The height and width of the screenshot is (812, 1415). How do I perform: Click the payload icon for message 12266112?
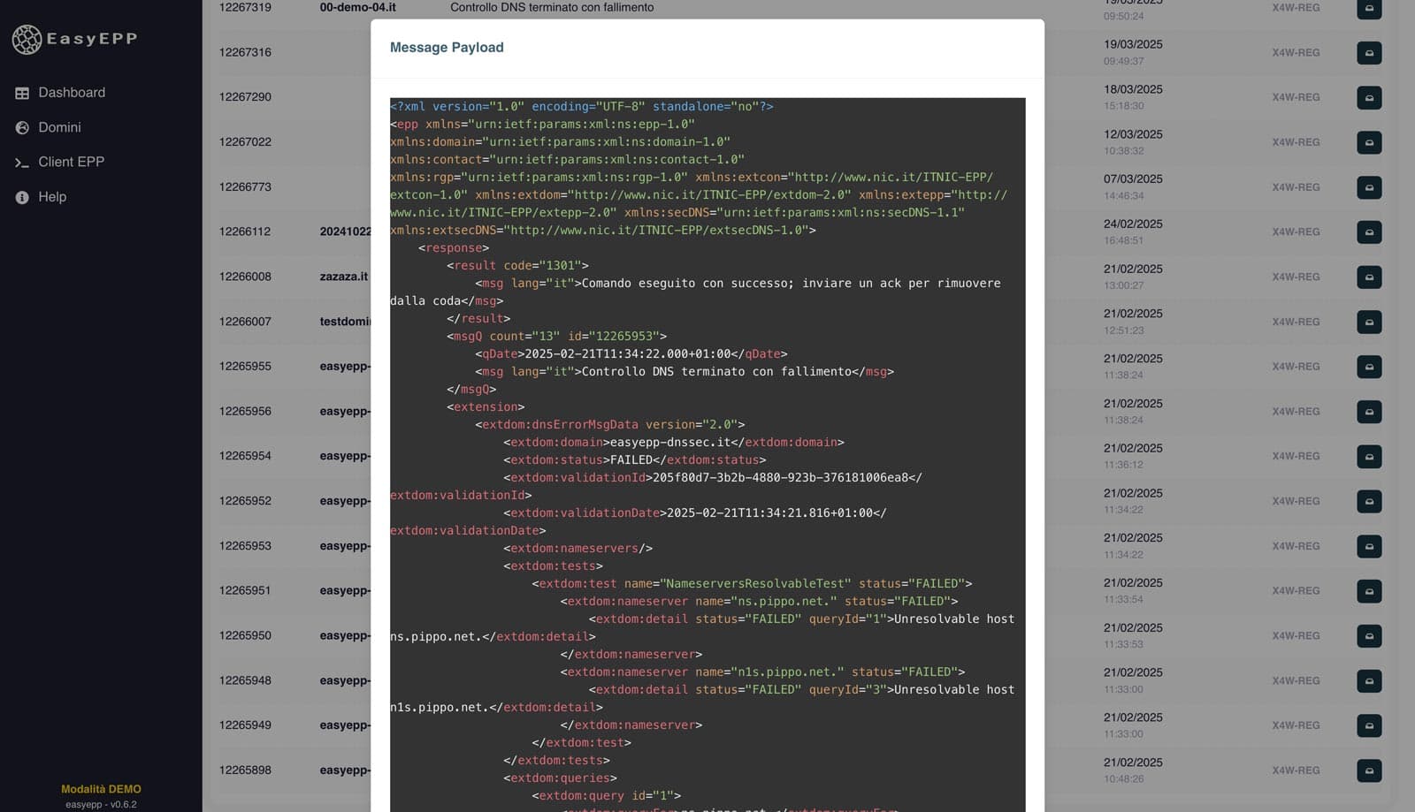[x=1369, y=231]
